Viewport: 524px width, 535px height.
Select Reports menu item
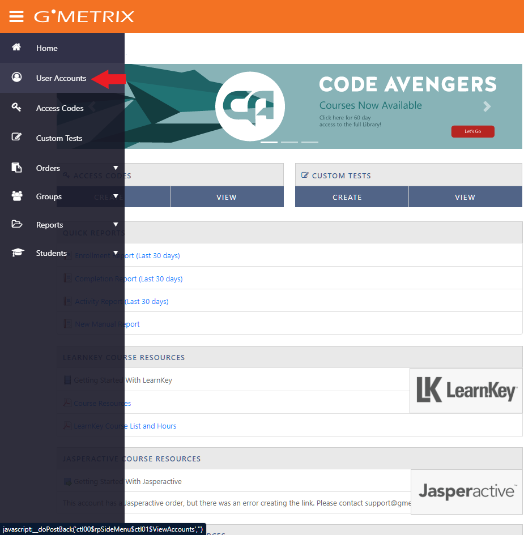(x=49, y=225)
